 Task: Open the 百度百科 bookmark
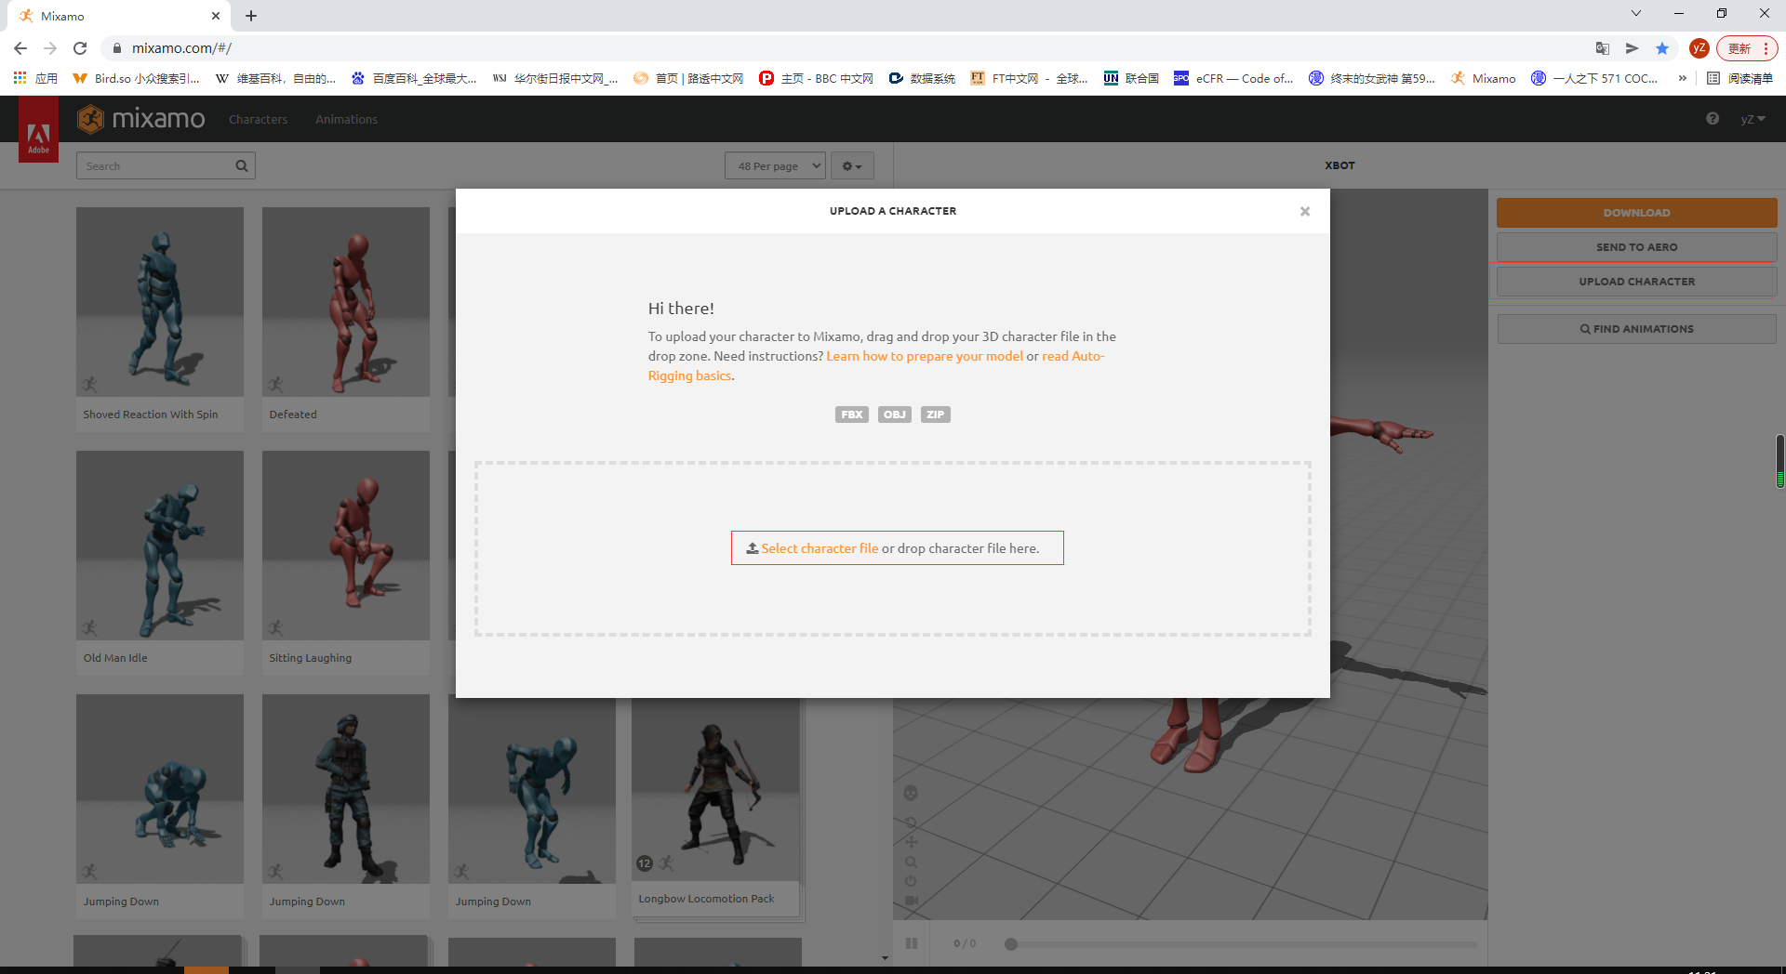(x=414, y=79)
